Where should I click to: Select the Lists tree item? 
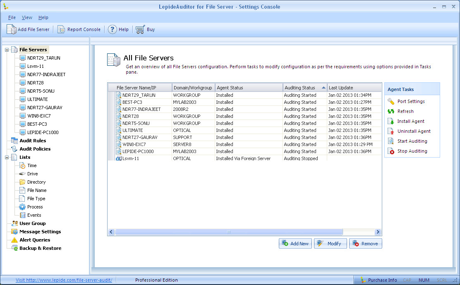25,157
